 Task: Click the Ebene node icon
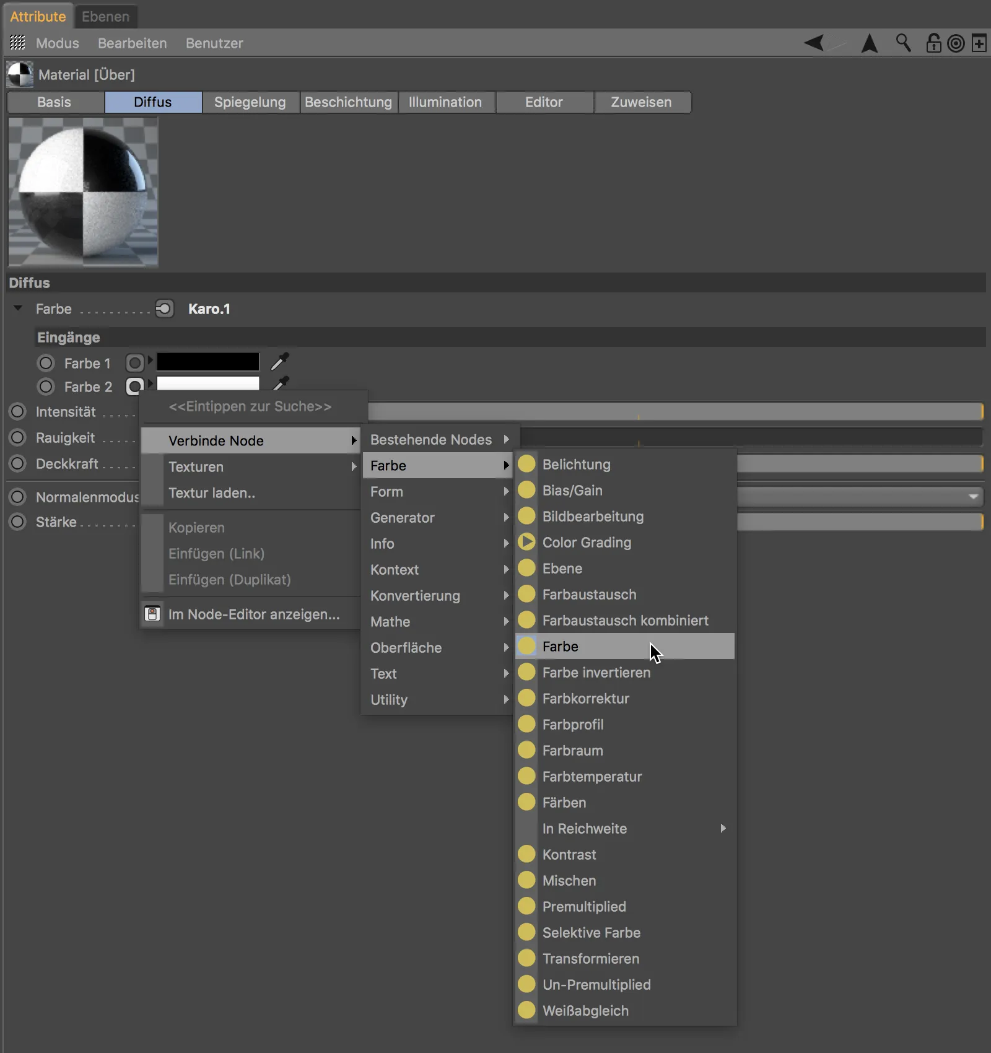pyautogui.click(x=526, y=567)
